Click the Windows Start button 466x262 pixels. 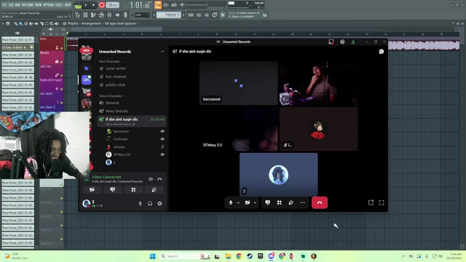pyautogui.click(x=153, y=256)
